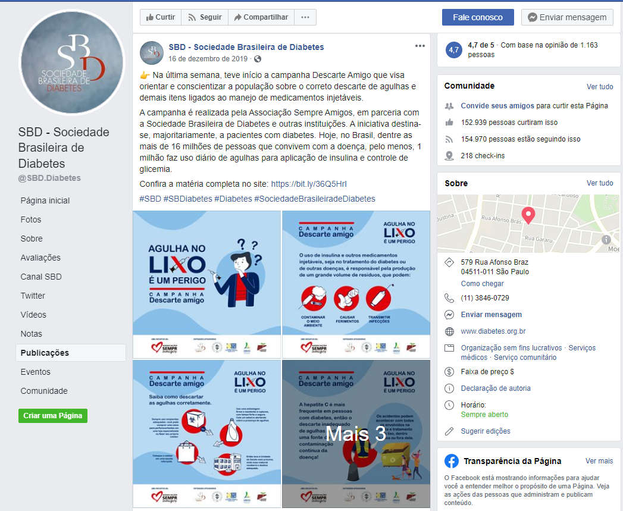Open Fotos in the sidebar

[x=30, y=220]
